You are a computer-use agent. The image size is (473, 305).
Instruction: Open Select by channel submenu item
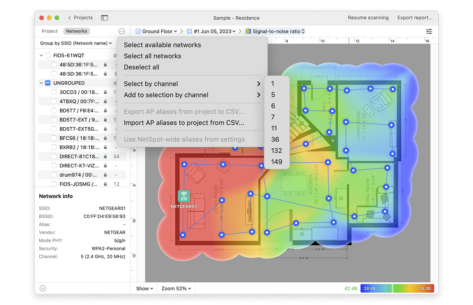192,84
